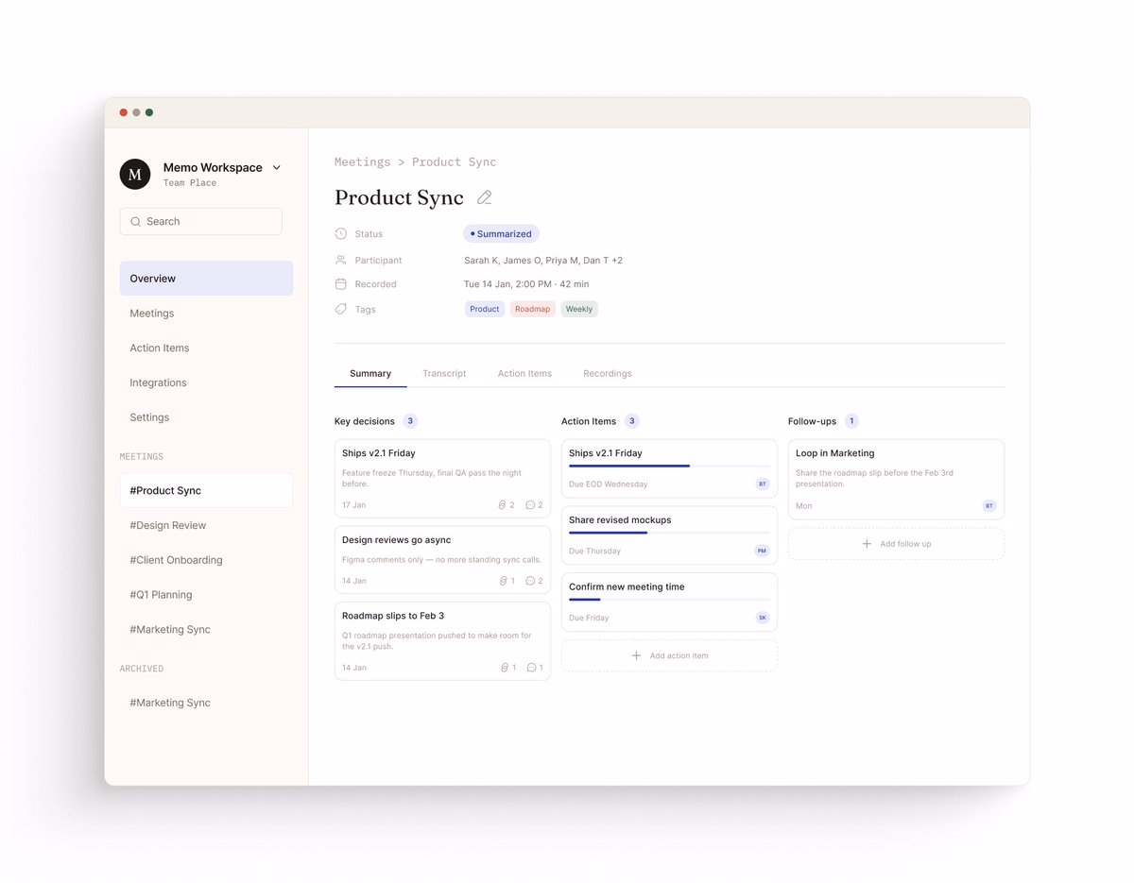
Task: Click the Weekly tag
Action: coord(579,309)
